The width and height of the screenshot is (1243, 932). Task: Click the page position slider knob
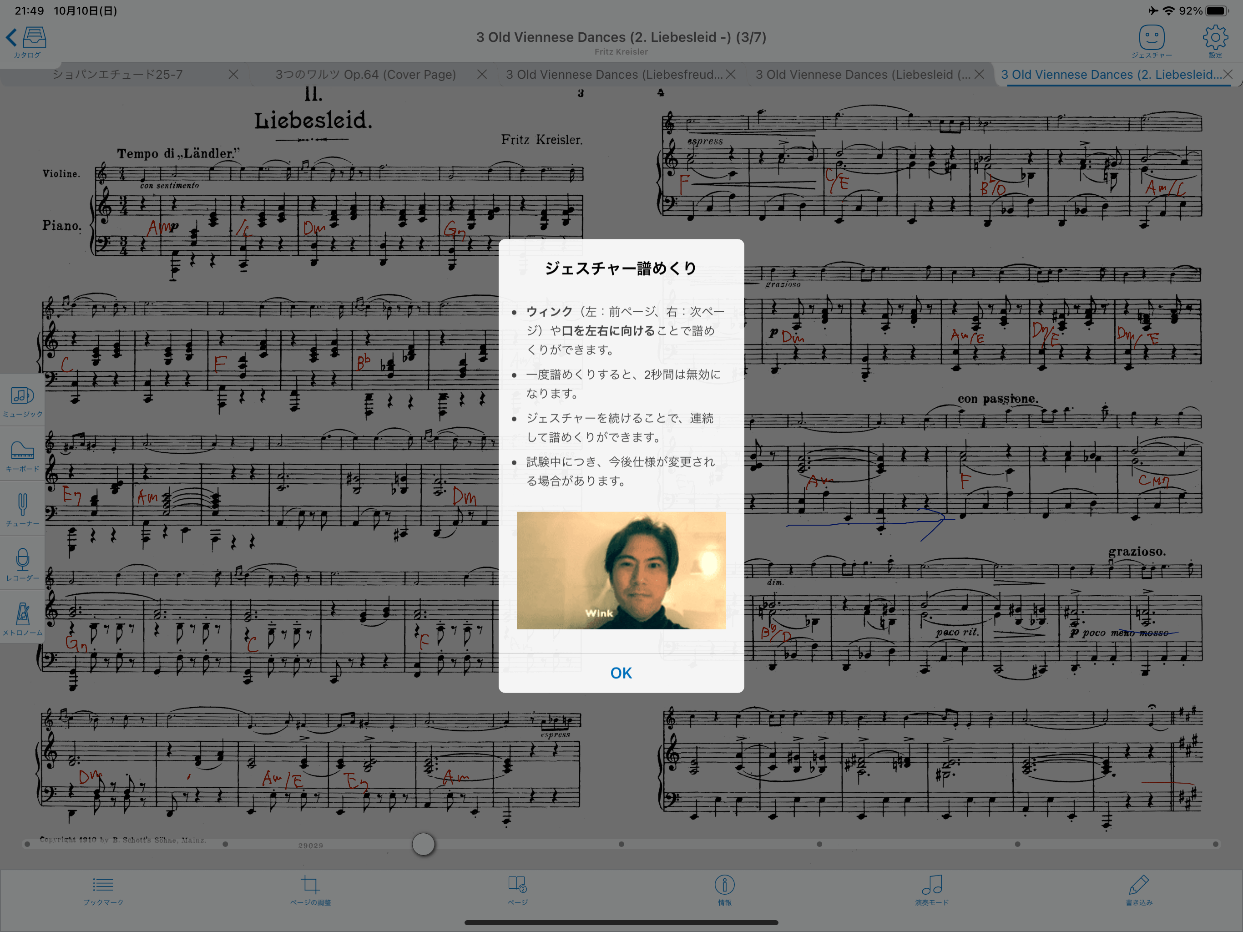click(x=423, y=844)
